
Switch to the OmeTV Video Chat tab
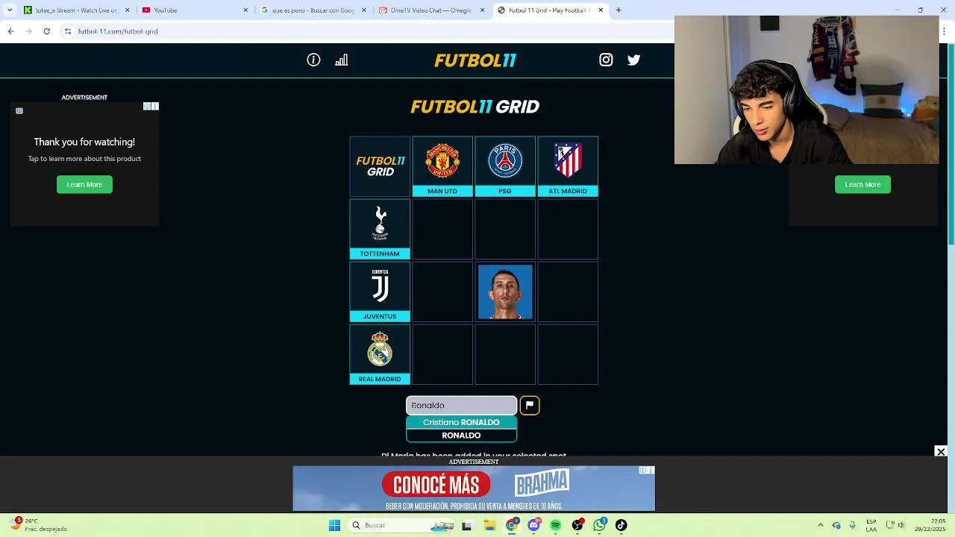431,10
